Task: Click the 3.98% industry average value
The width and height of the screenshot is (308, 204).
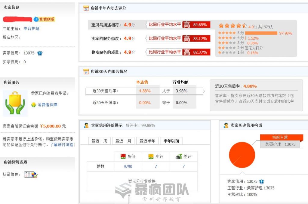Action: tap(181, 91)
